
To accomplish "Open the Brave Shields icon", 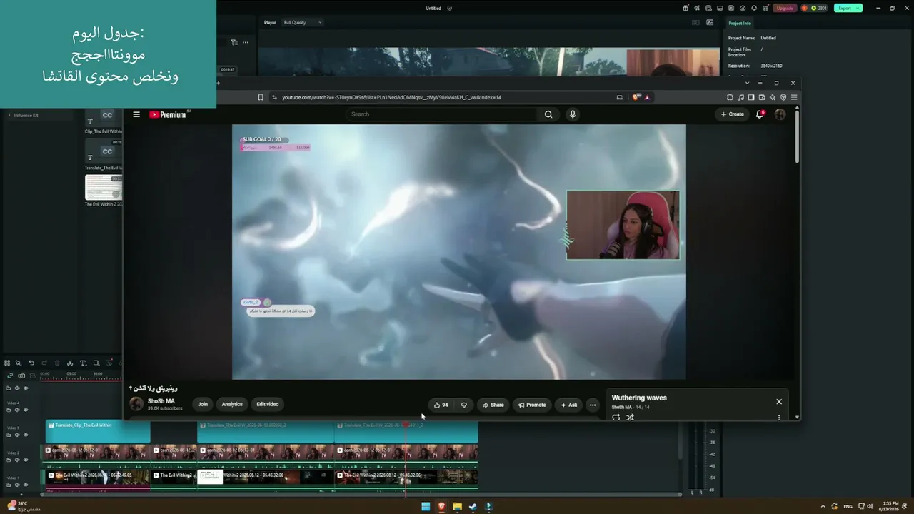I will [636, 97].
